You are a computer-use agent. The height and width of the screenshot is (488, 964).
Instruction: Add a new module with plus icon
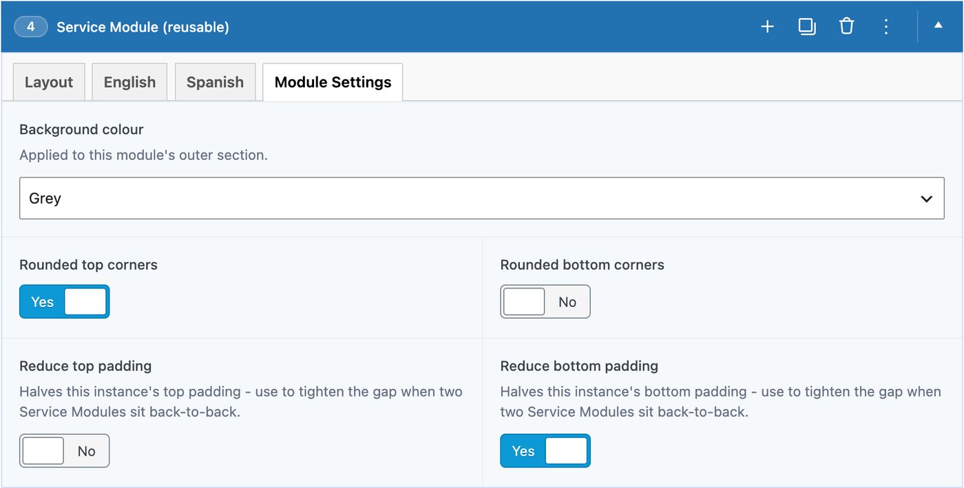tap(767, 27)
